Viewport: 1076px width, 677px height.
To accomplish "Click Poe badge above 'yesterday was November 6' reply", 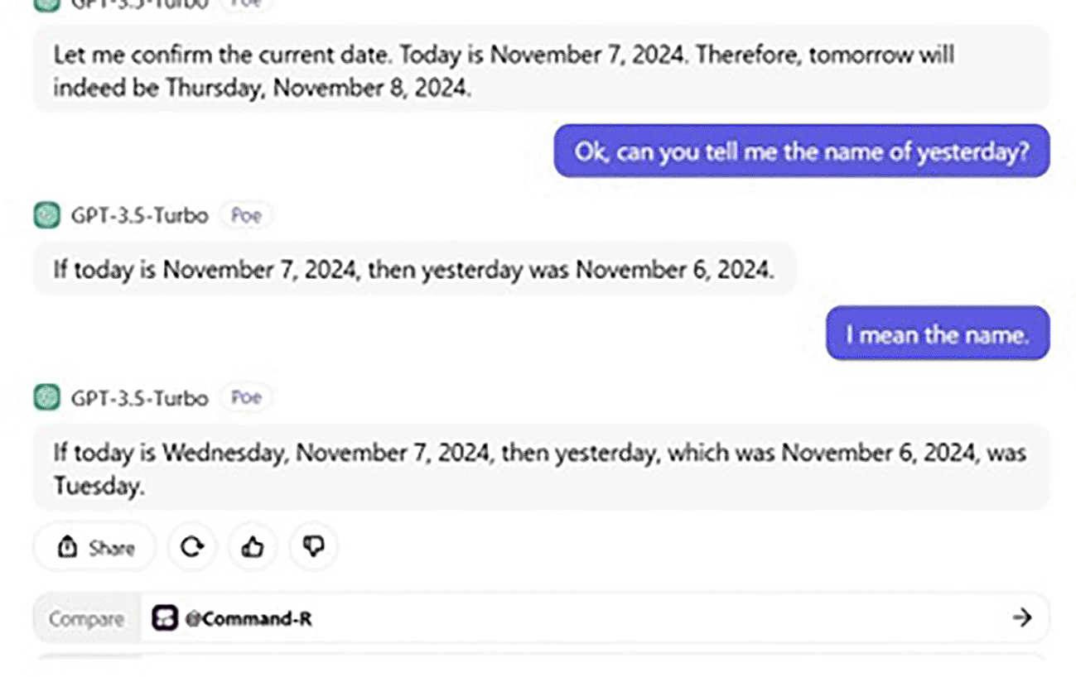I will click(x=246, y=215).
